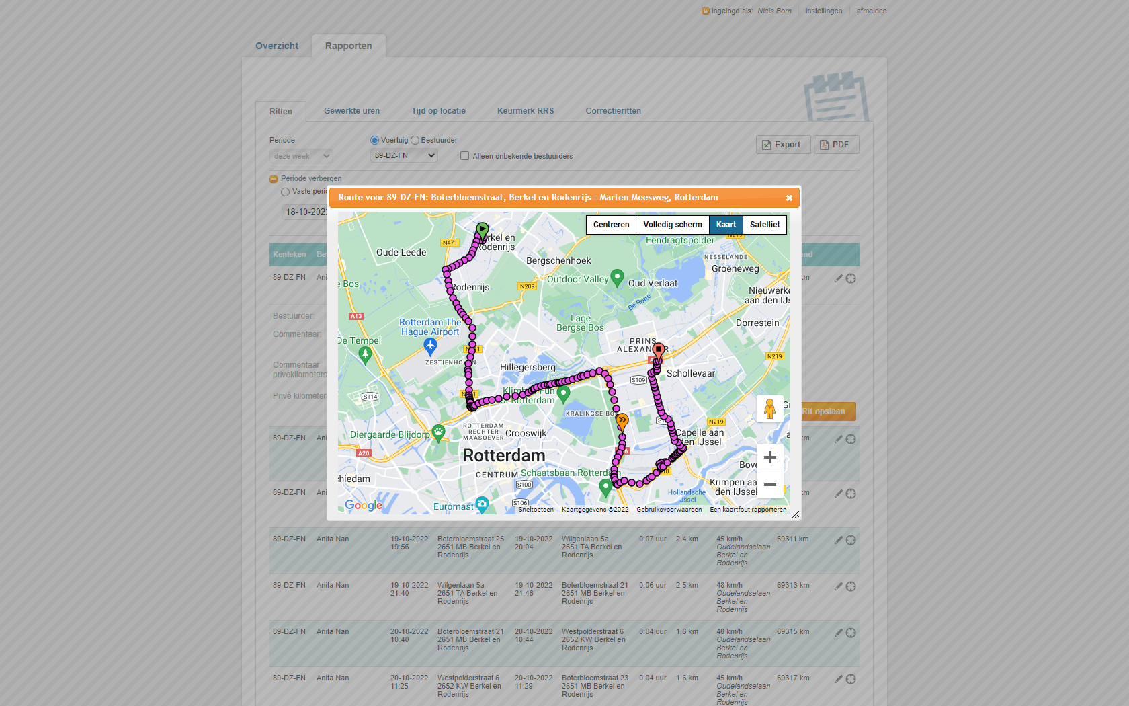The height and width of the screenshot is (706, 1129).
Task: Switch to the Rapporten tab
Action: (348, 46)
